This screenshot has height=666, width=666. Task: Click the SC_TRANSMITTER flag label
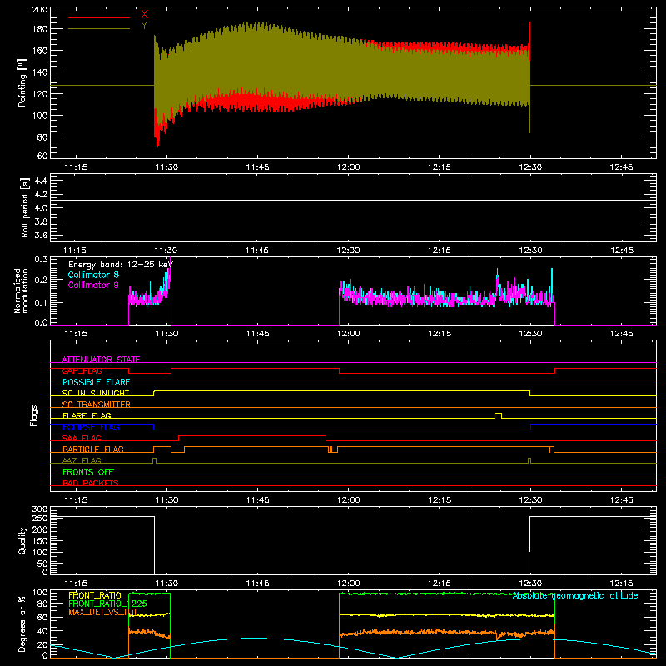[97, 404]
